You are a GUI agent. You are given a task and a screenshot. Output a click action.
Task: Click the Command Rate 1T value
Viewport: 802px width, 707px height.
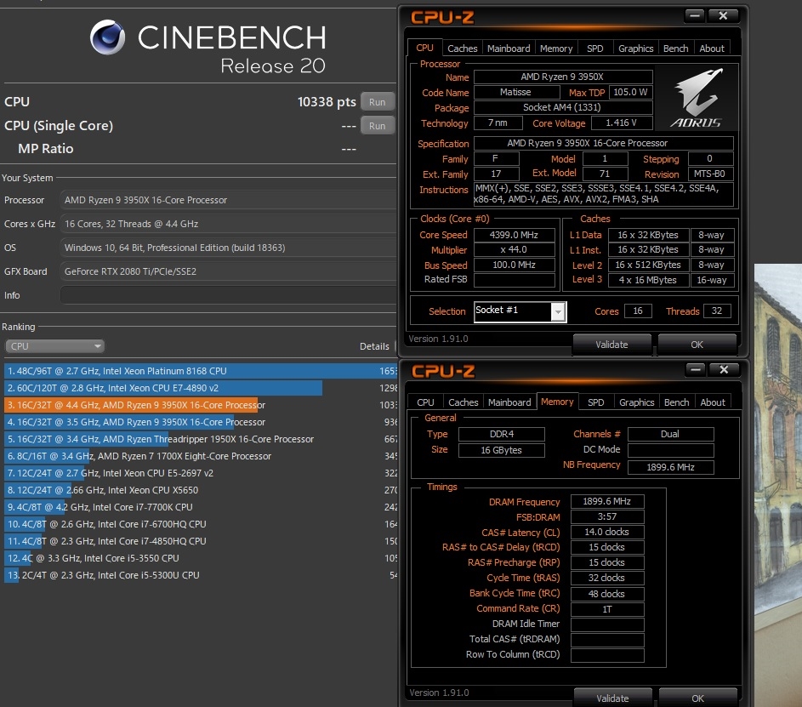[607, 609]
